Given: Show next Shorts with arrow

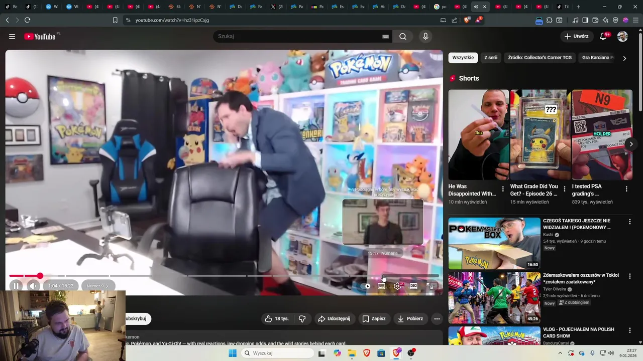Looking at the screenshot, I should pyautogui.click(x=631, y=144).
